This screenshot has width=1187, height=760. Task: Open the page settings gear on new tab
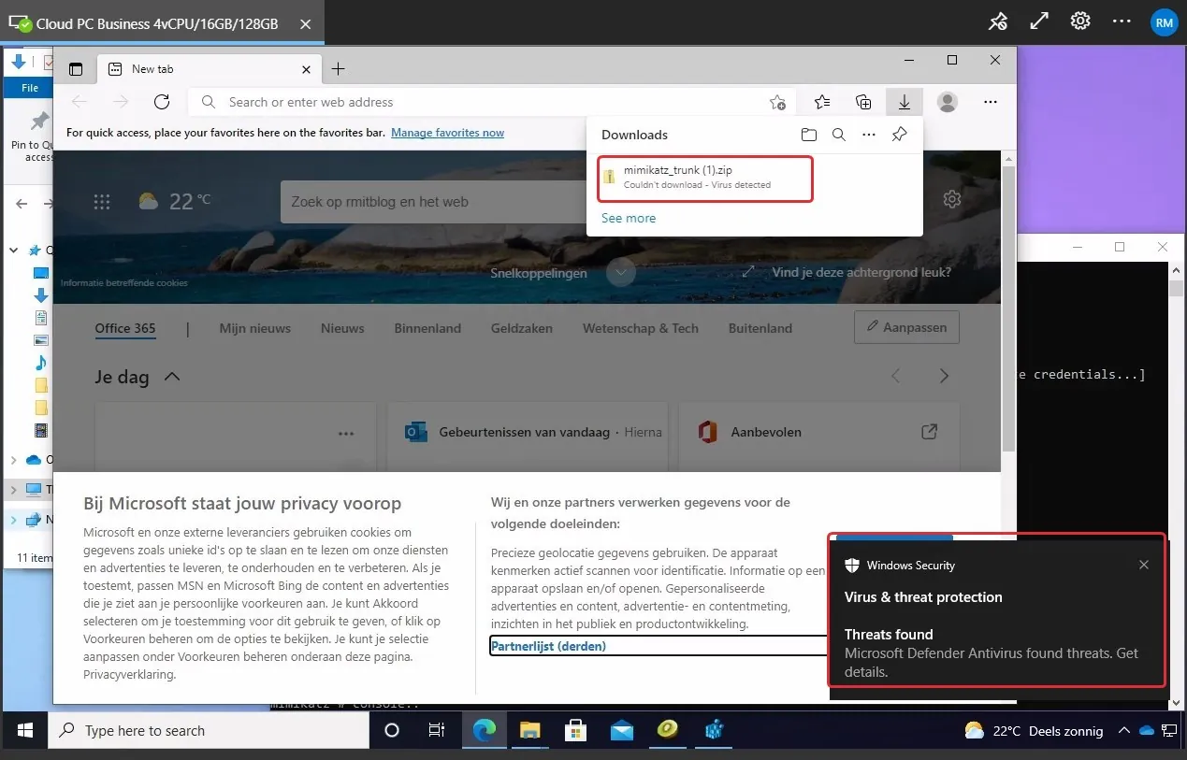pyautogui.click(x=952, y=199)
